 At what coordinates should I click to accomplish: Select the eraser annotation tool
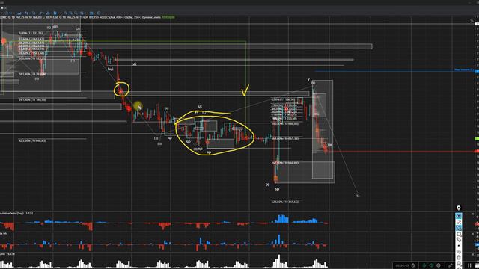(459, 240)
